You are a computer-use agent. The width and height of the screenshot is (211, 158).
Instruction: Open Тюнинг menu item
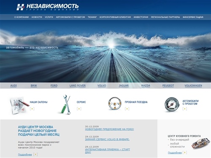coord(92,17)
